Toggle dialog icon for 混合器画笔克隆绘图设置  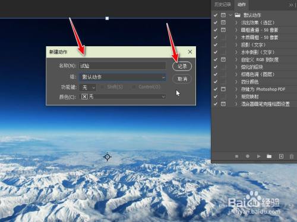(223, 104)
